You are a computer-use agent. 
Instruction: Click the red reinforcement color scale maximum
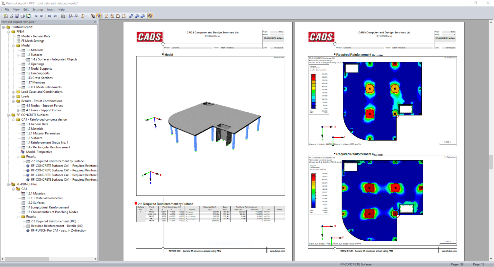(313, 76)
